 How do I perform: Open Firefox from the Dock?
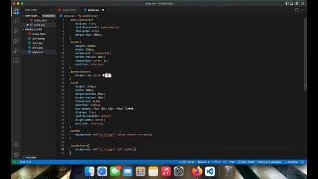pos(197,171)
